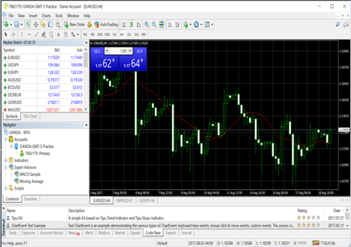Screen dimensions: 351x247
Task: Open the Strategy Tester toolbar icon
Action: (x=58, y=25)
